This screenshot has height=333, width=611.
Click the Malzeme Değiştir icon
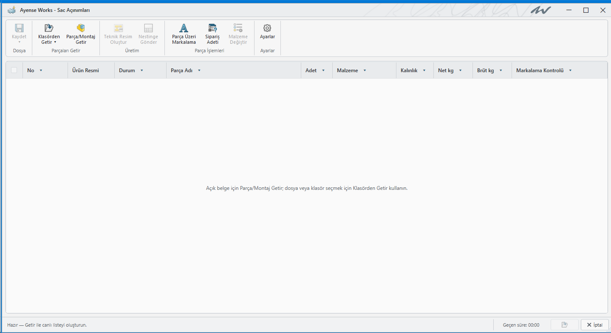tap(238, 28)
